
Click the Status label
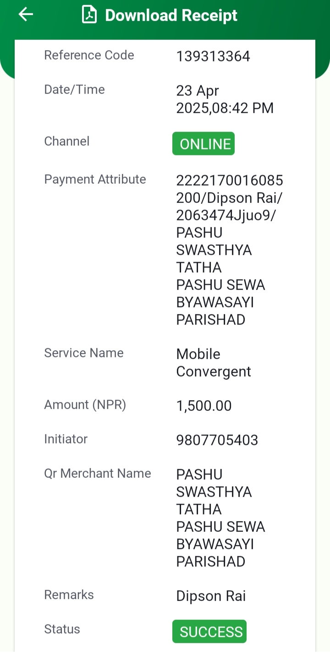tap(62, 629)
